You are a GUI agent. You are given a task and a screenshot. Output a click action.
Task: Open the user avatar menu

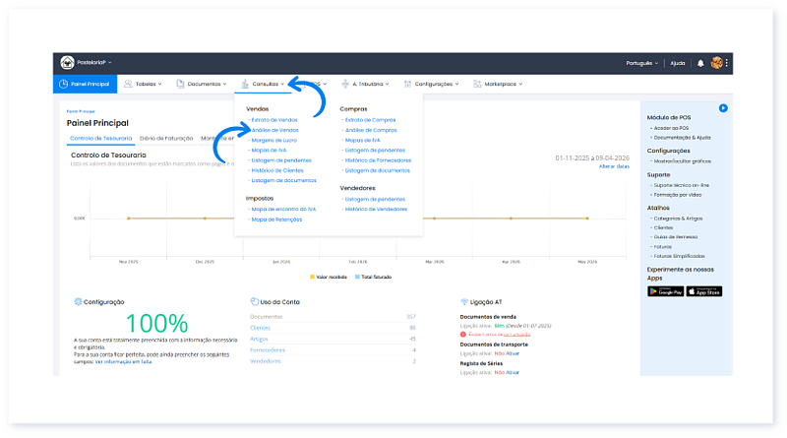click(x=716, y=63)
